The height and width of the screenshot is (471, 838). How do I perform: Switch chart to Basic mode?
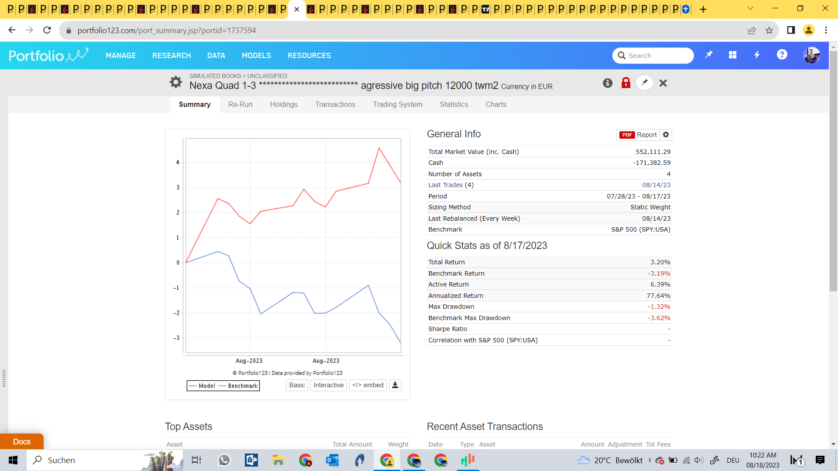coord(297,385)
